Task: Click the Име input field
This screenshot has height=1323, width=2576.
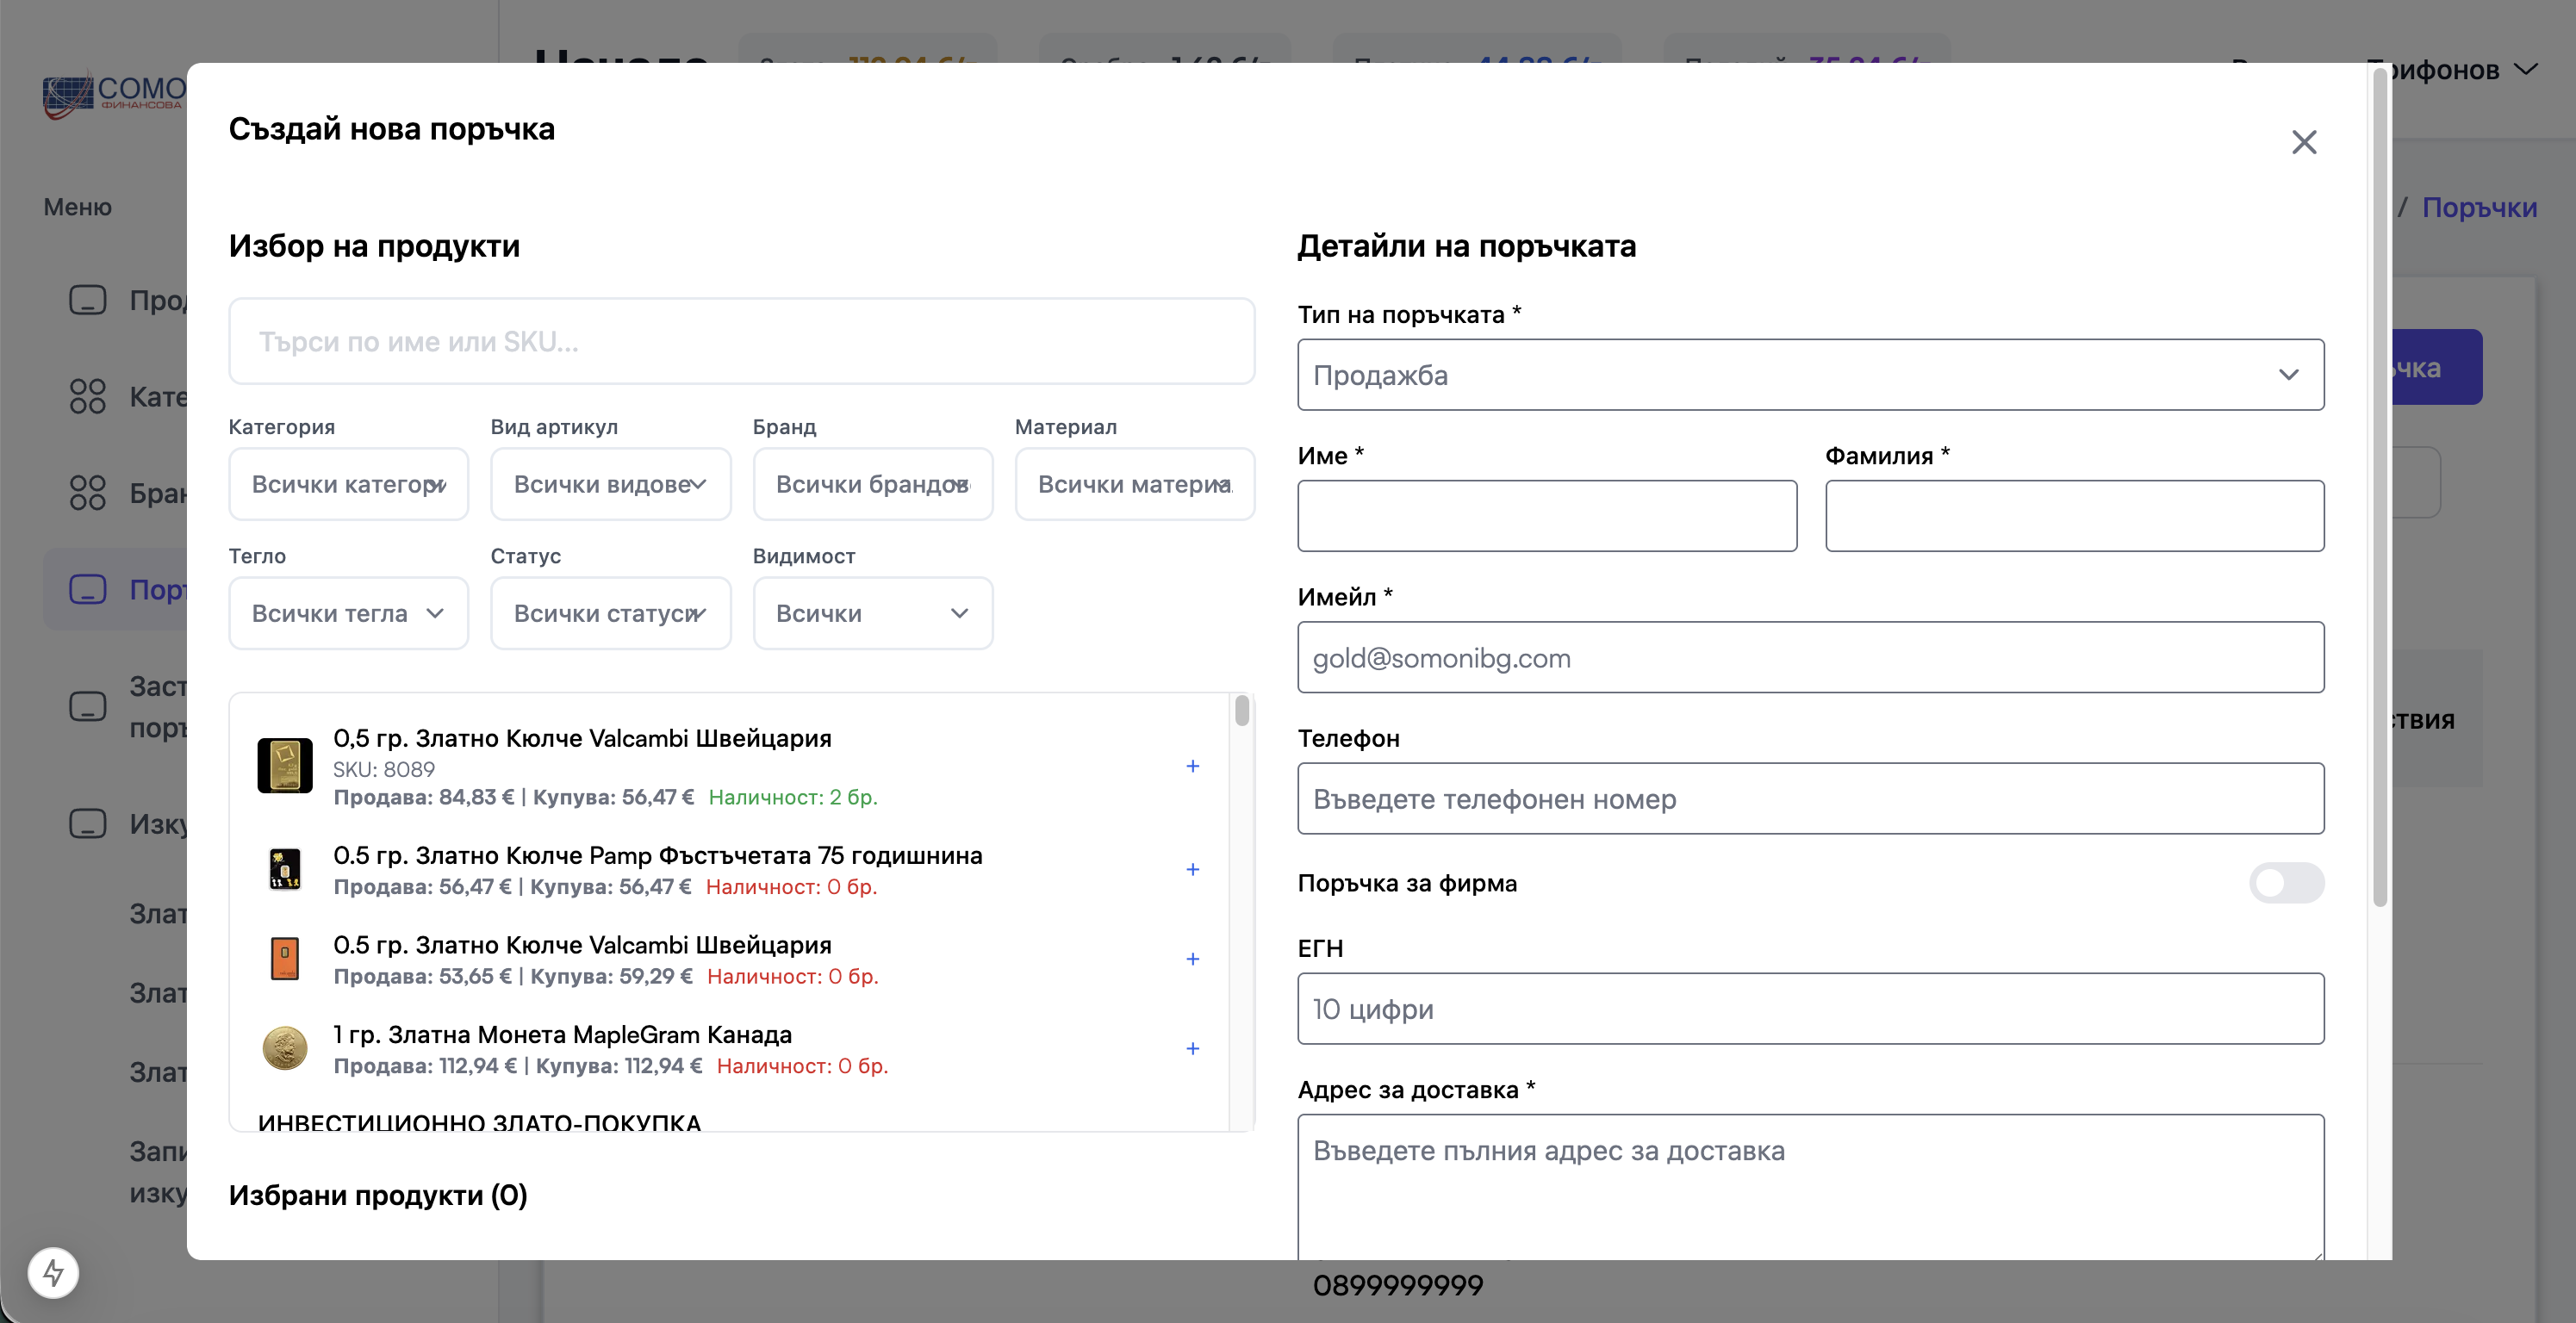Action: [x=1547, y=516]
